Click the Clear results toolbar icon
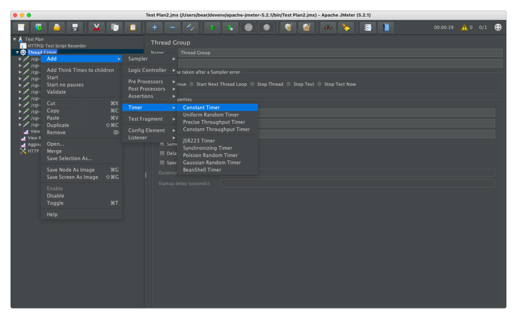 [x=288, y=27]
